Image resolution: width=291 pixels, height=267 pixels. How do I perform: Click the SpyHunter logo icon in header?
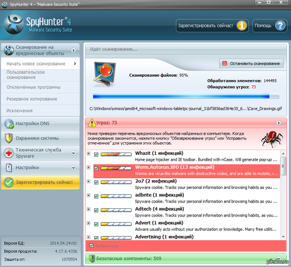(x=14, y=24)
